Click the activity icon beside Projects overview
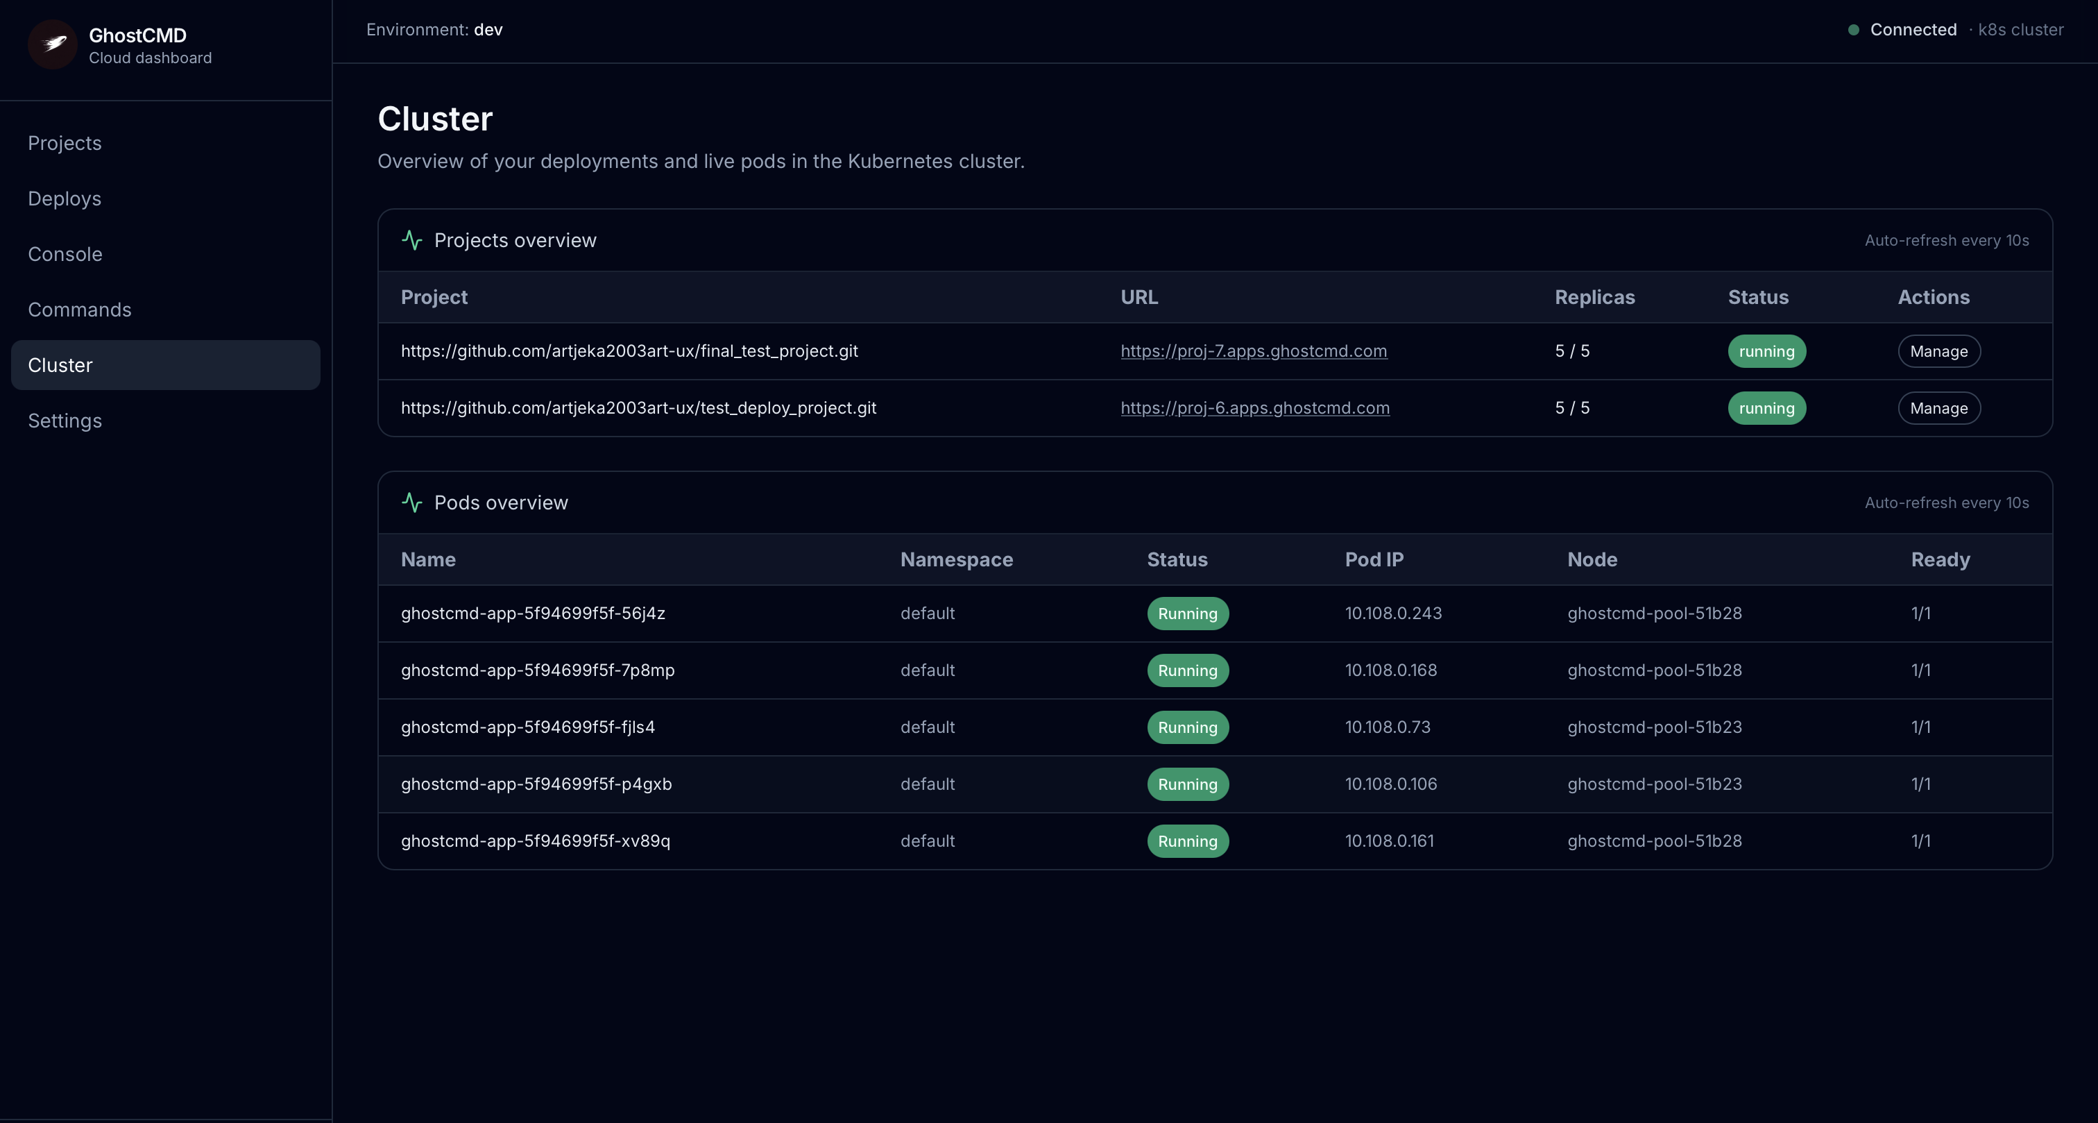The width and height of the screenshot is (2098, 1123). (412, 240)
